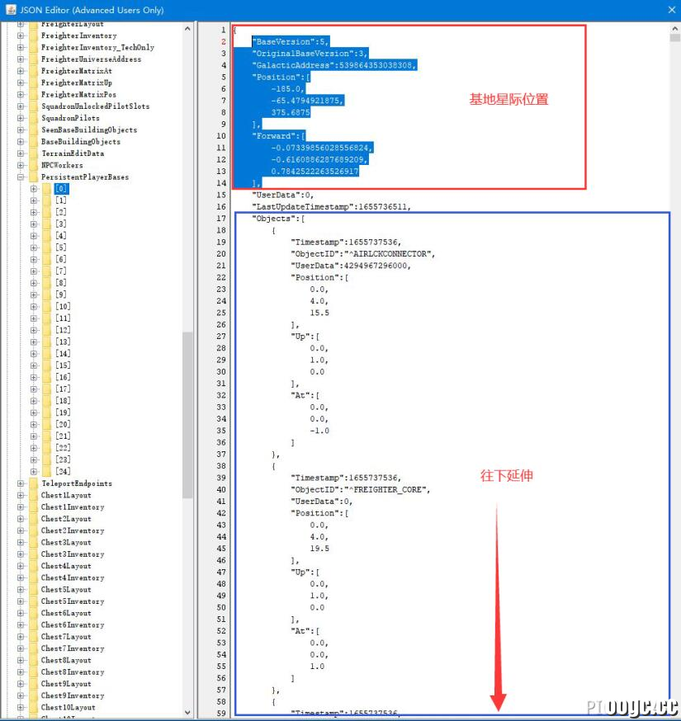This screenshot has height=721, width=681.
Task: Click the tree panel scroll up arrow
Action: [187, 29]
